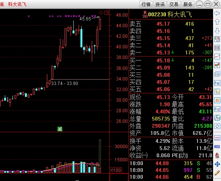Click the 科大讯飞 title in window bar
221x181 pixels.
point(17,4)
